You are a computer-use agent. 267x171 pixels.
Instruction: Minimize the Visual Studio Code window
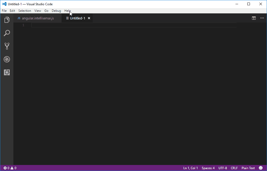pos(237,4)
